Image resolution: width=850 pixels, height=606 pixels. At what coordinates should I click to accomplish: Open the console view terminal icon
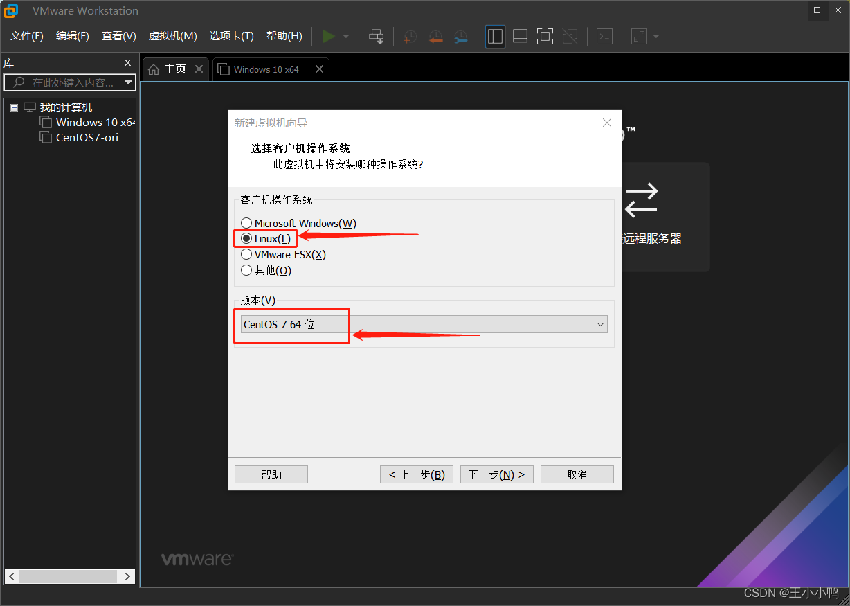[x=605, y=36]
